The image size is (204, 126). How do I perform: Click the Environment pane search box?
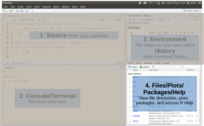[190, 23]
